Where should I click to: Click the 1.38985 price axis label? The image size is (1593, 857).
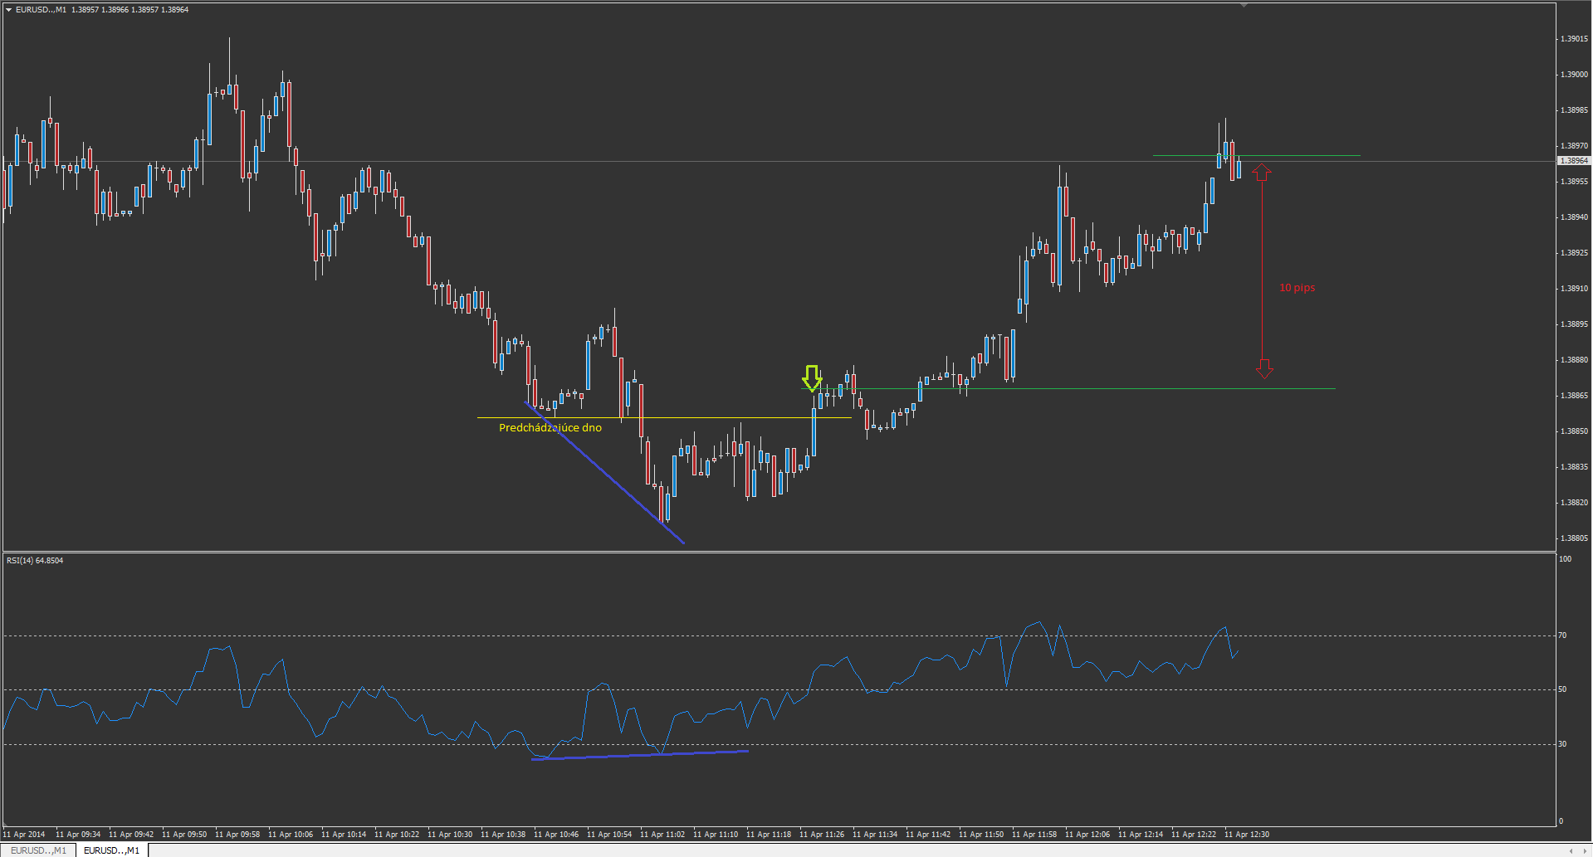click(x=1575, y=110)
